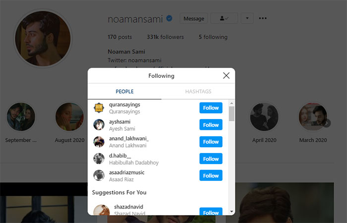Follow quransayings
This screenshot has width=347, height=223.
[211, 108]
